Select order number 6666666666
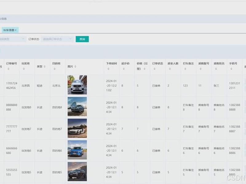The image size is (246, 184). [x=12, y=151]
